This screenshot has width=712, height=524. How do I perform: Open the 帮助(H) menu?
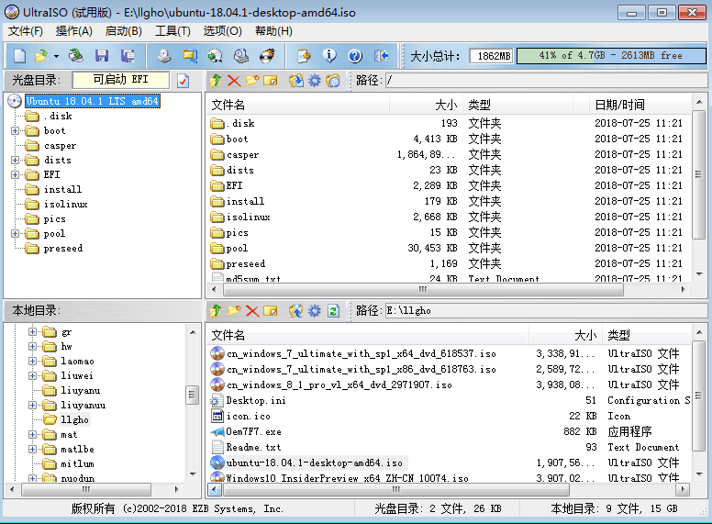click(273, 31)
